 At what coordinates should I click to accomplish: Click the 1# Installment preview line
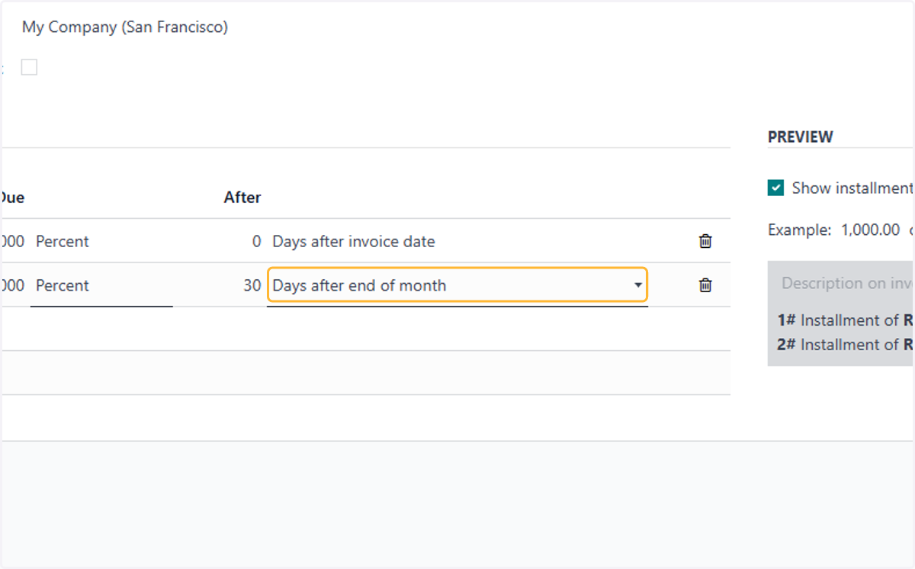click(846, 320)
